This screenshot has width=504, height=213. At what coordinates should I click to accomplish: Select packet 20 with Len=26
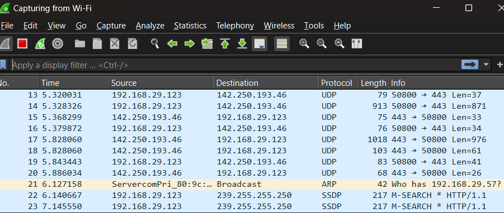252,173
